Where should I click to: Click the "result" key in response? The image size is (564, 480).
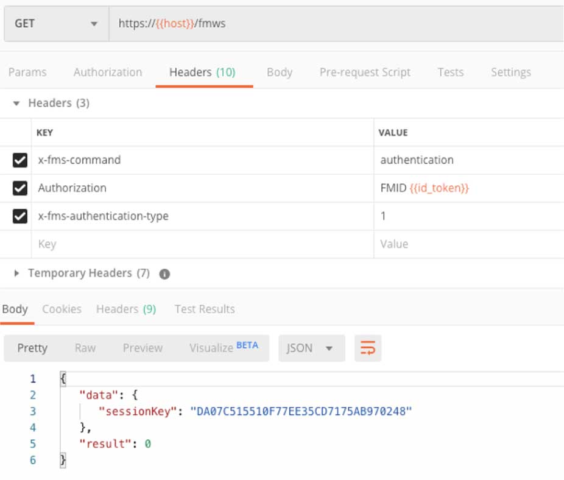pyautogui.click(x=105, y=444)
